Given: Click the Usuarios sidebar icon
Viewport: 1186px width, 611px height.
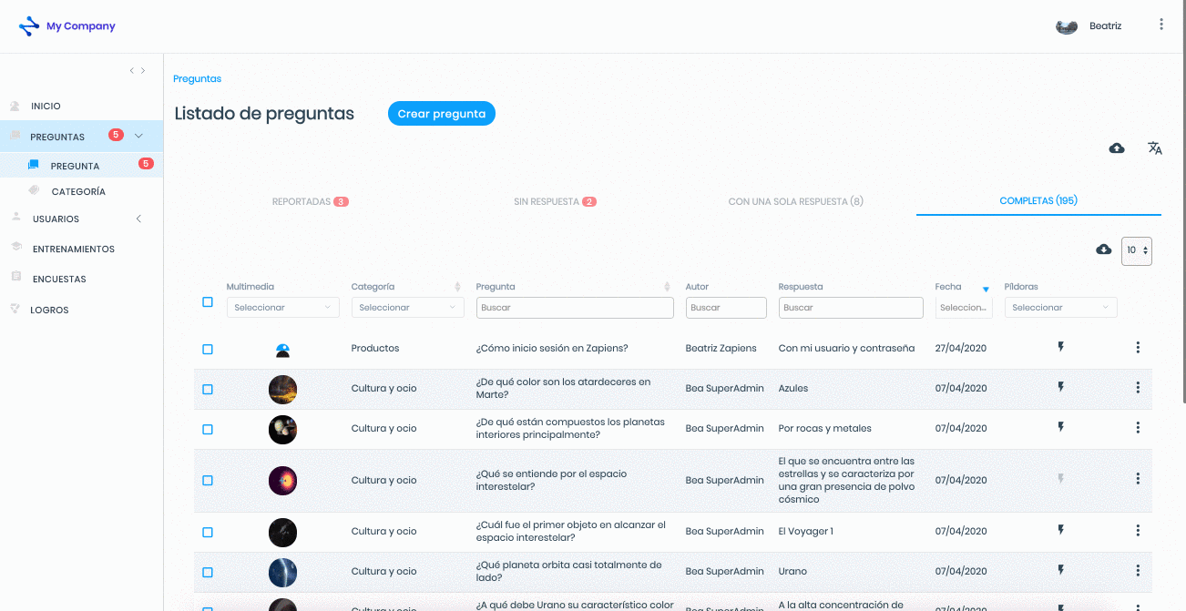Looking at the screenshot, I should 15,218.
